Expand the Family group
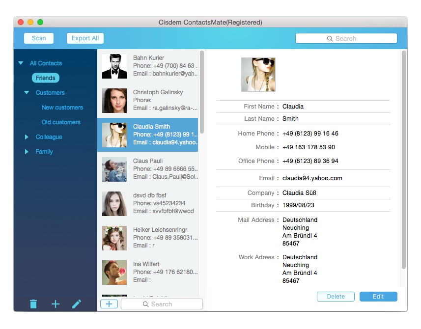This screenshot has width=421, height=329. point(27,152)
